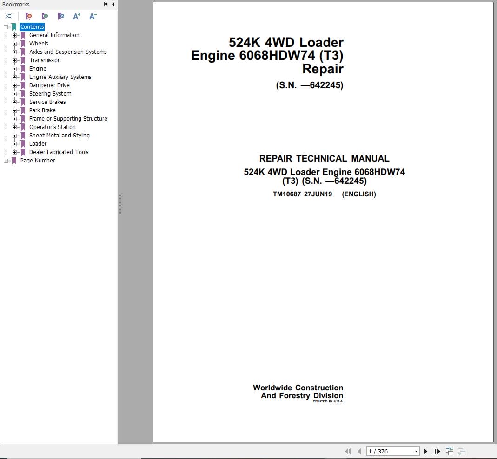Expand the Axles and Suspension Systems node
This screenshot has width=497, height=459.
pyautogui.click(x=14, y=52)
